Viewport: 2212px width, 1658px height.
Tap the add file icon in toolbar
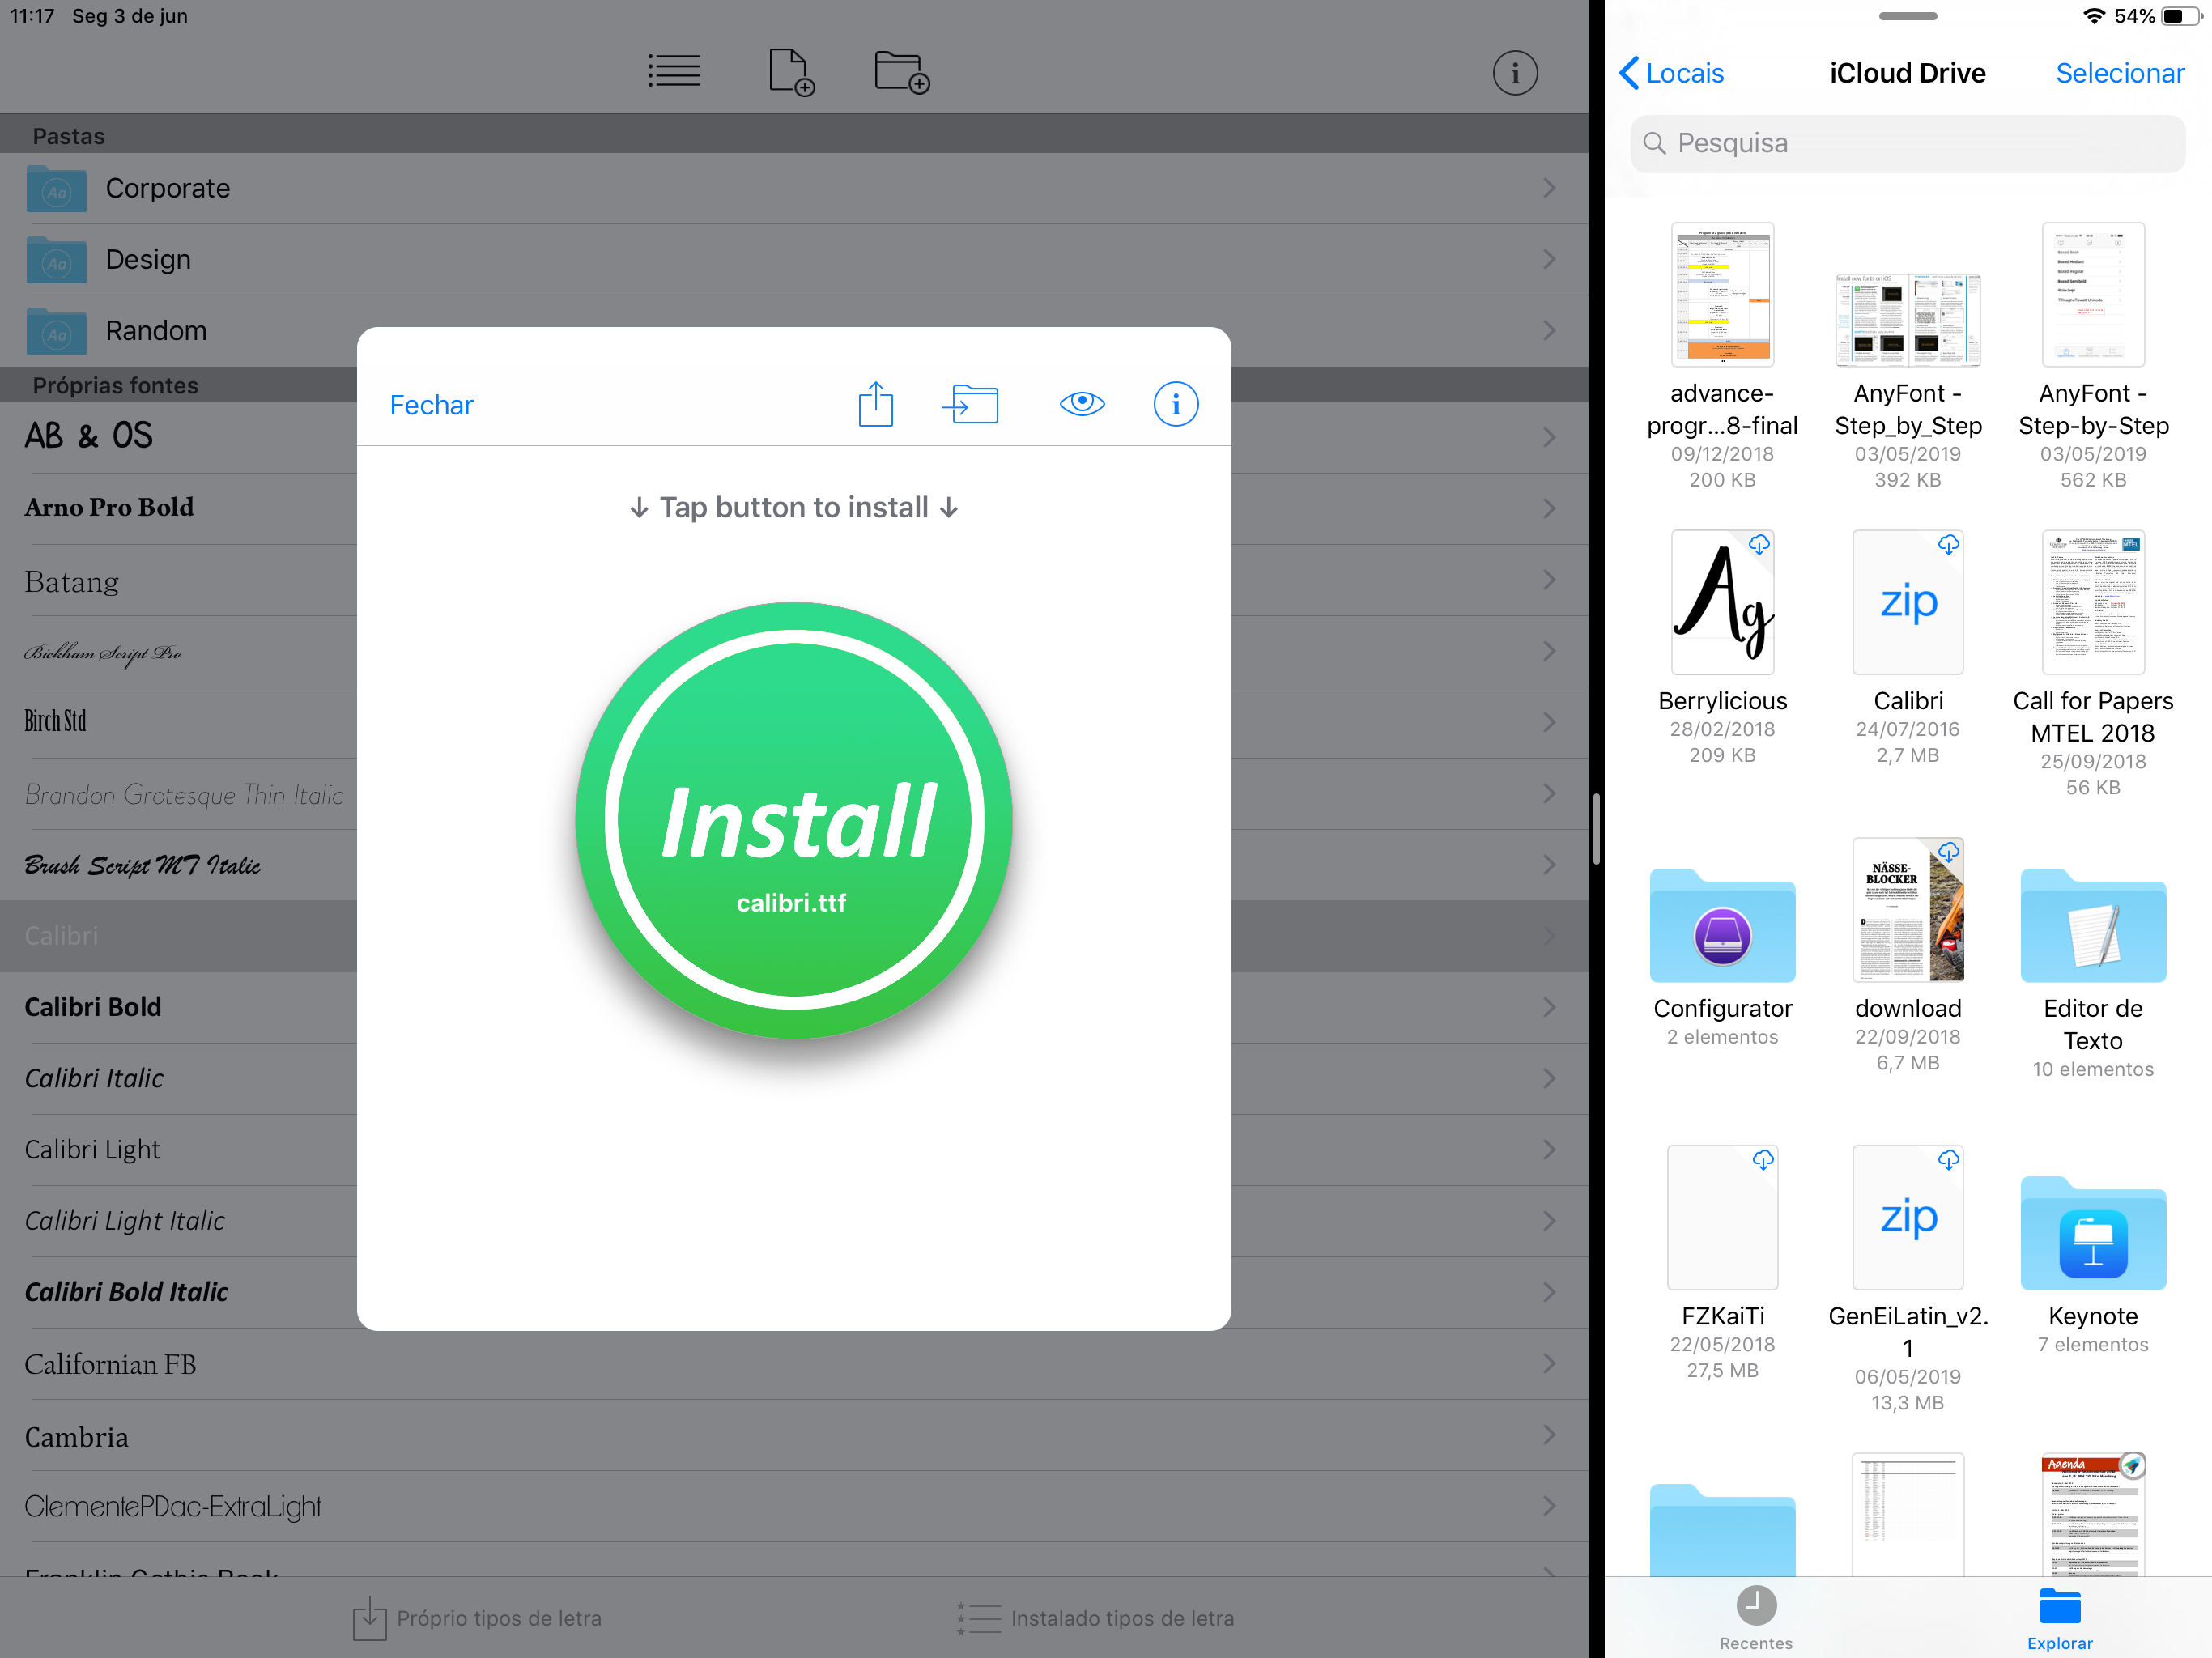(x=791, y=72)
